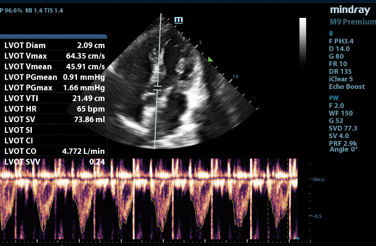Click the LVOT HR 65 bpm row
The image size is (376, 246).
point(54,109)
